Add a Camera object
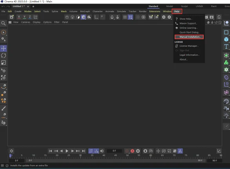The image size is (230, 169). [x=226, y=109]
